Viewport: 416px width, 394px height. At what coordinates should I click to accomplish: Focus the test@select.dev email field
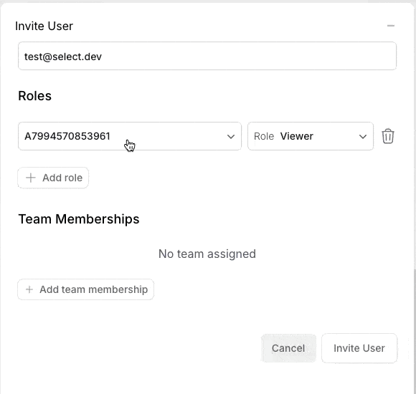pos(207,56)
